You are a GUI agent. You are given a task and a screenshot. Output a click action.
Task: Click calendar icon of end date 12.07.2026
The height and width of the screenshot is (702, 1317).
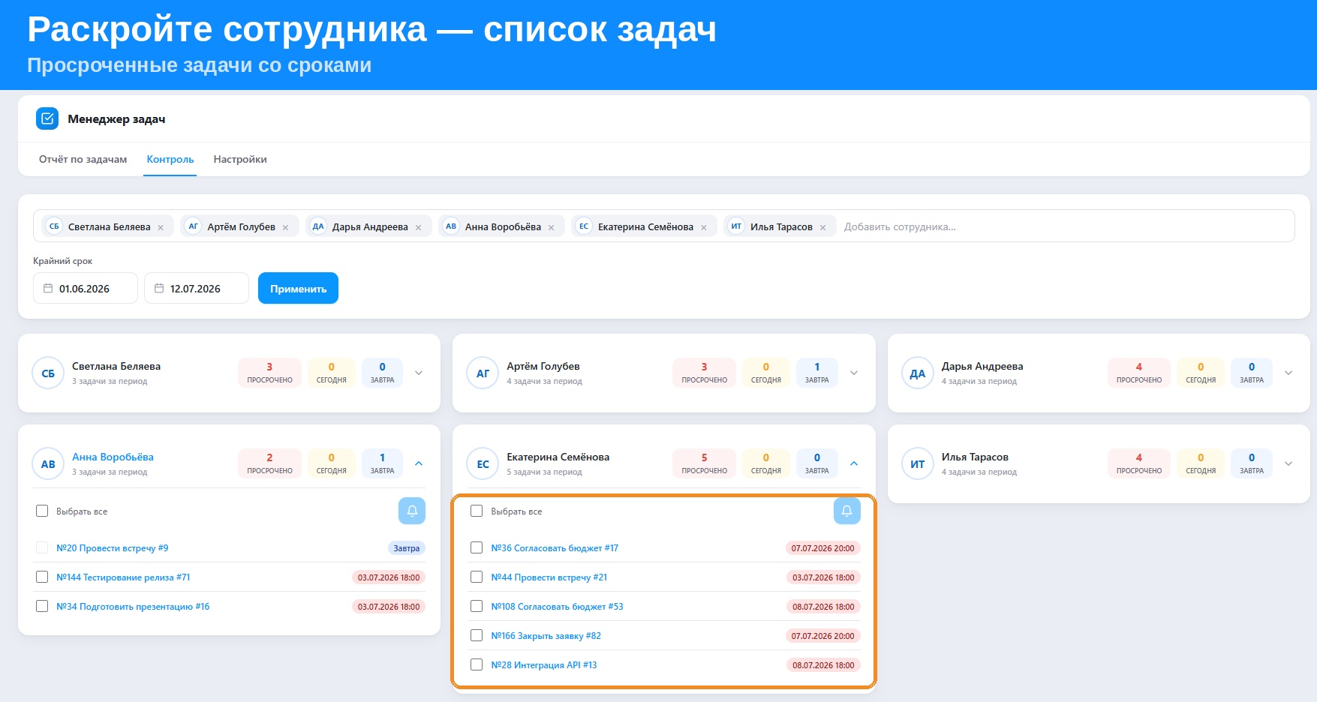click(x=159, y=288)
